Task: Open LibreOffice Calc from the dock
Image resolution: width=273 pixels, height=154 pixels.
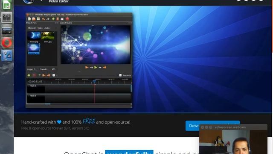Action: pos(7,5)
